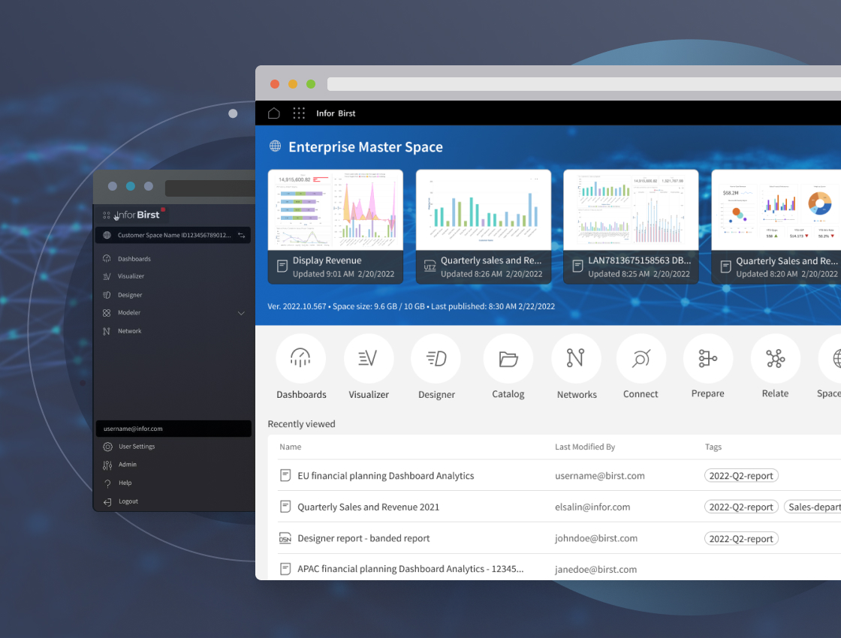This screenshot has height=638, width=841.
Task: Click elsalin@infor.com in table
Action: (x=592, y=507)
